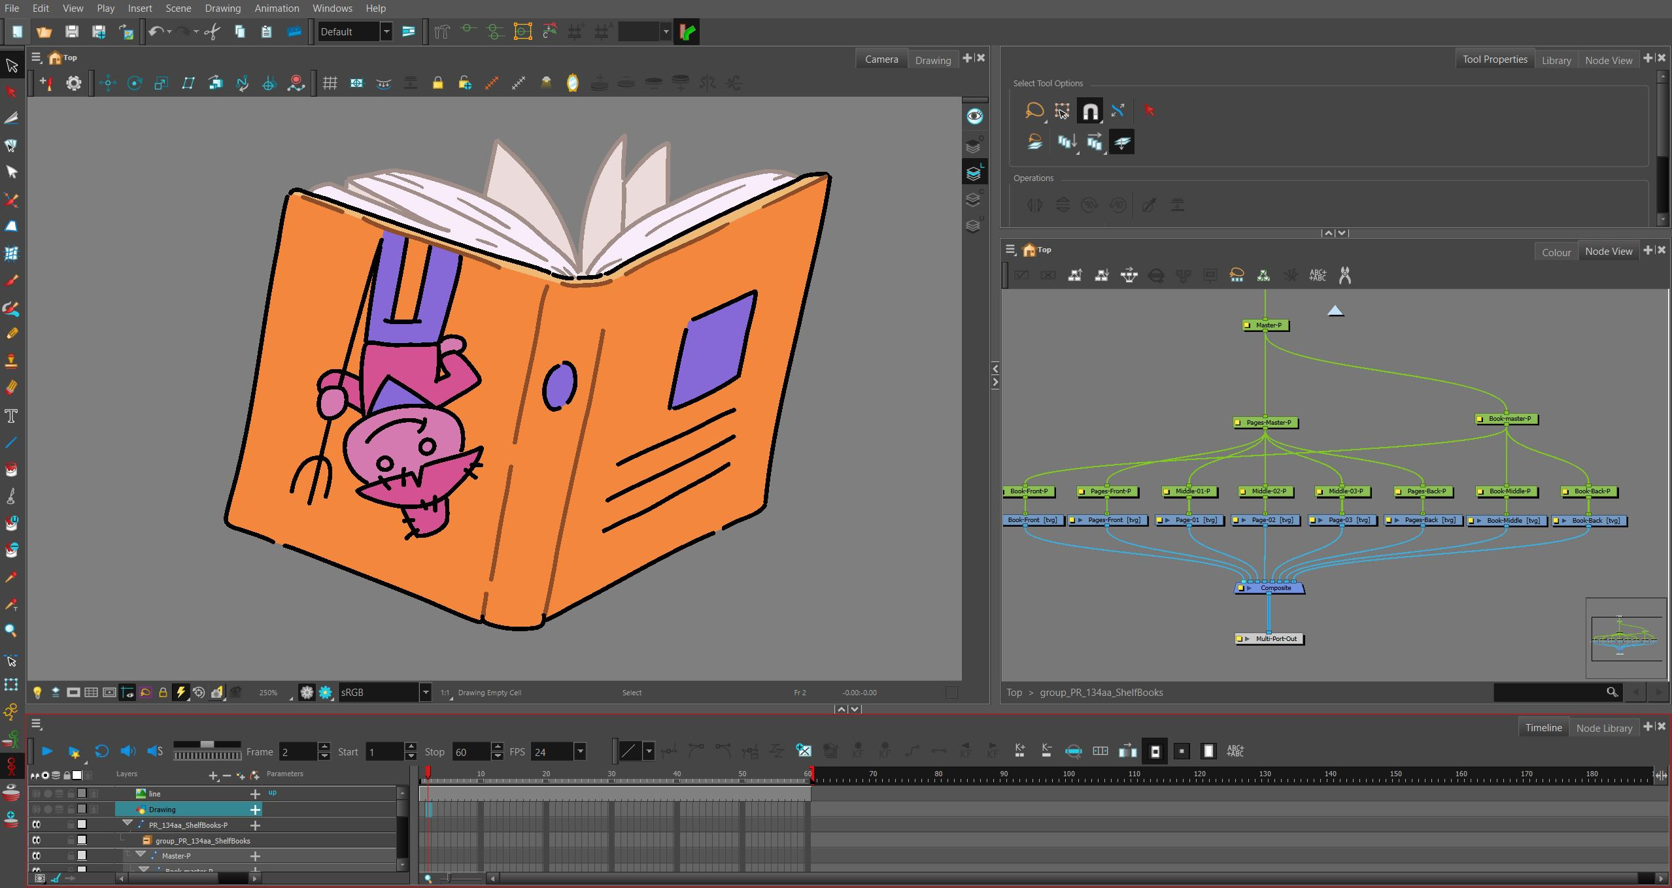This screenshot has height=888, width=1672.
Task: Switch to the Colour tab
Action: point(1556,252)
